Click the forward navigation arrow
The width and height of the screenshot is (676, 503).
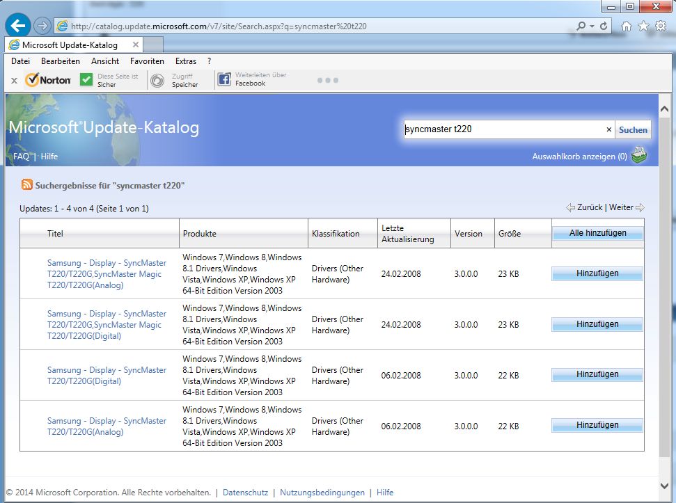(42, 26)
